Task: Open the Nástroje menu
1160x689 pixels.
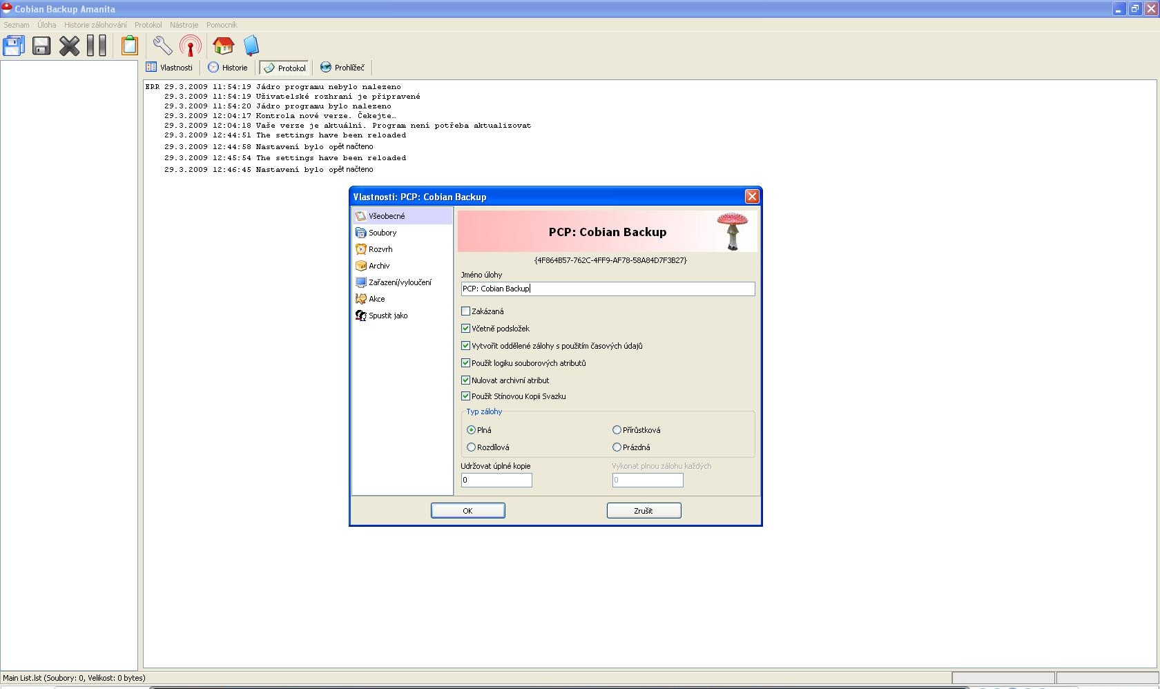Action: (x=184, y=25)
